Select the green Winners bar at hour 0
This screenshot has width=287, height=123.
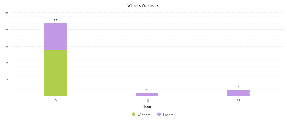(x=56, y=73)
